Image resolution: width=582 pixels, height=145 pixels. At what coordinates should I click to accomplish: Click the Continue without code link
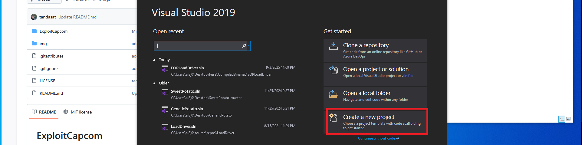tap(378, 138)
